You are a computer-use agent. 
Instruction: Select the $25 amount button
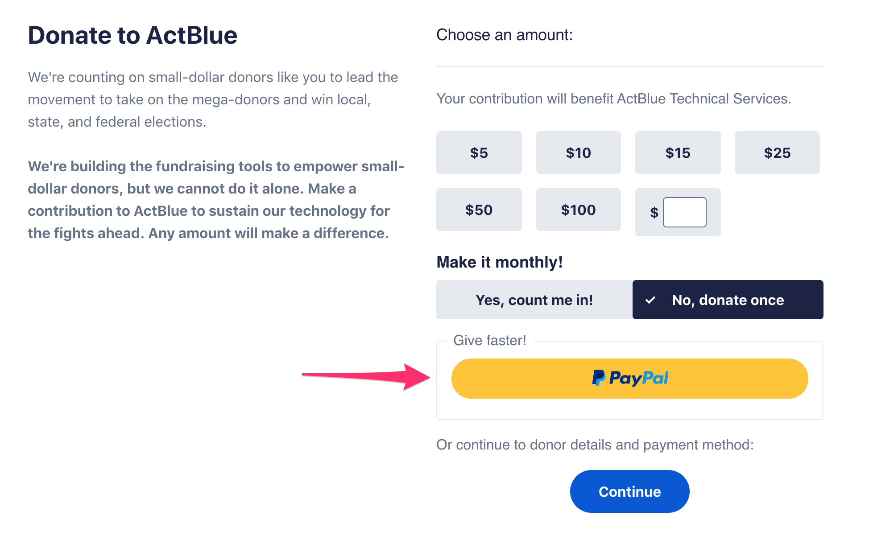[x=777, y=153]
